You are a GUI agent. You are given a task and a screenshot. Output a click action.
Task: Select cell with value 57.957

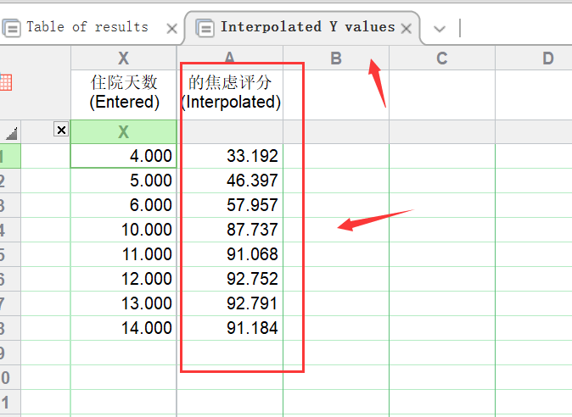tap(230, 205)
